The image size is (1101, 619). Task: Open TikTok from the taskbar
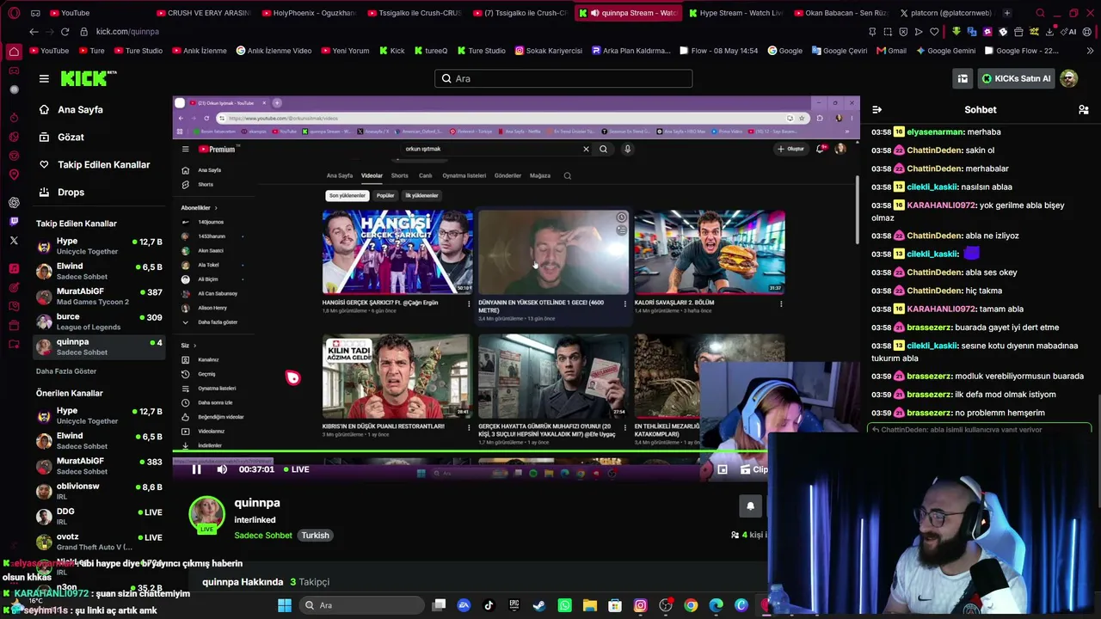pyautogui.click(x=489, y=605)
